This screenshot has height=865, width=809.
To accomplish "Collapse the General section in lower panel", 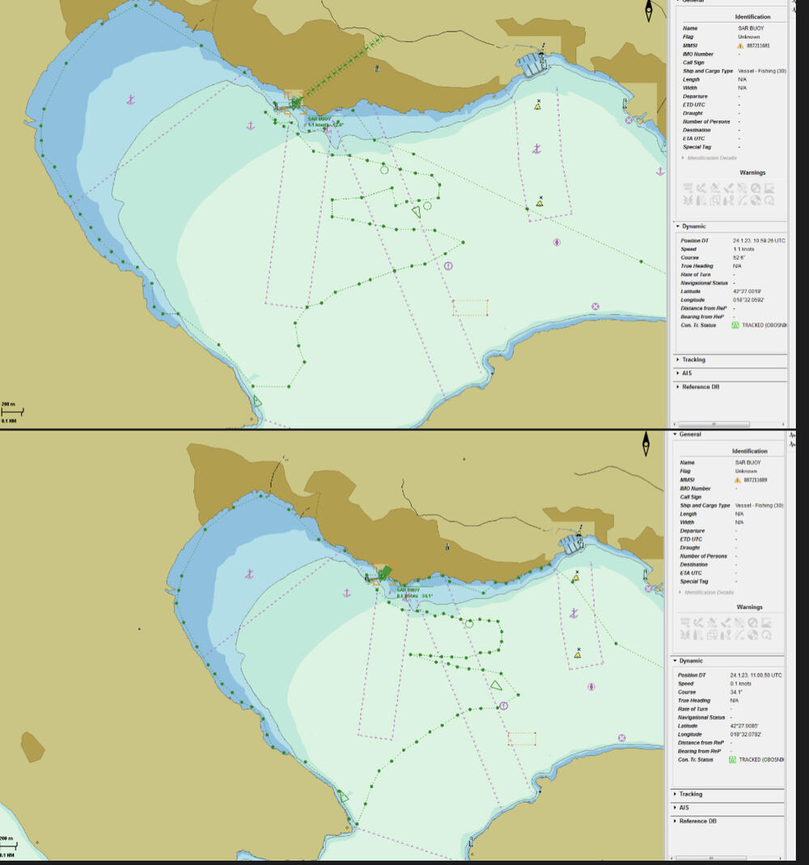I will pyautogui.click(x=690, y=434).
